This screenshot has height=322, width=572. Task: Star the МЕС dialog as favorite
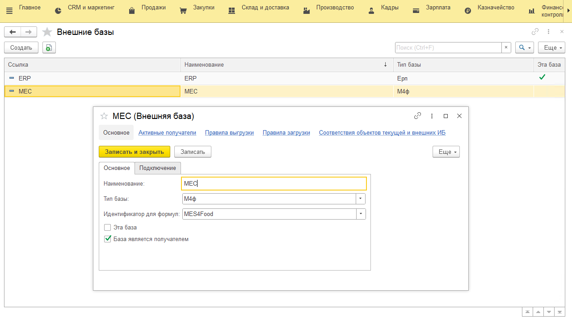tap(104, 116)
